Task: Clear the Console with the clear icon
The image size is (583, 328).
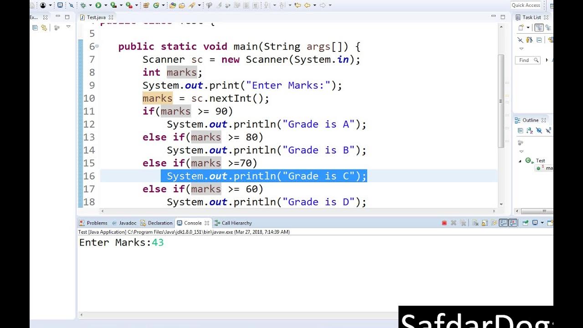Action: pyautogui.click(x=475, y=223)
